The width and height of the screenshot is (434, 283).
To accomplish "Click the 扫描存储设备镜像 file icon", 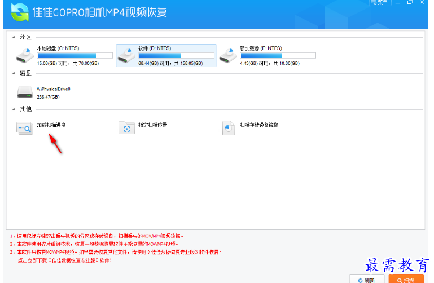I will coord(228,129).
